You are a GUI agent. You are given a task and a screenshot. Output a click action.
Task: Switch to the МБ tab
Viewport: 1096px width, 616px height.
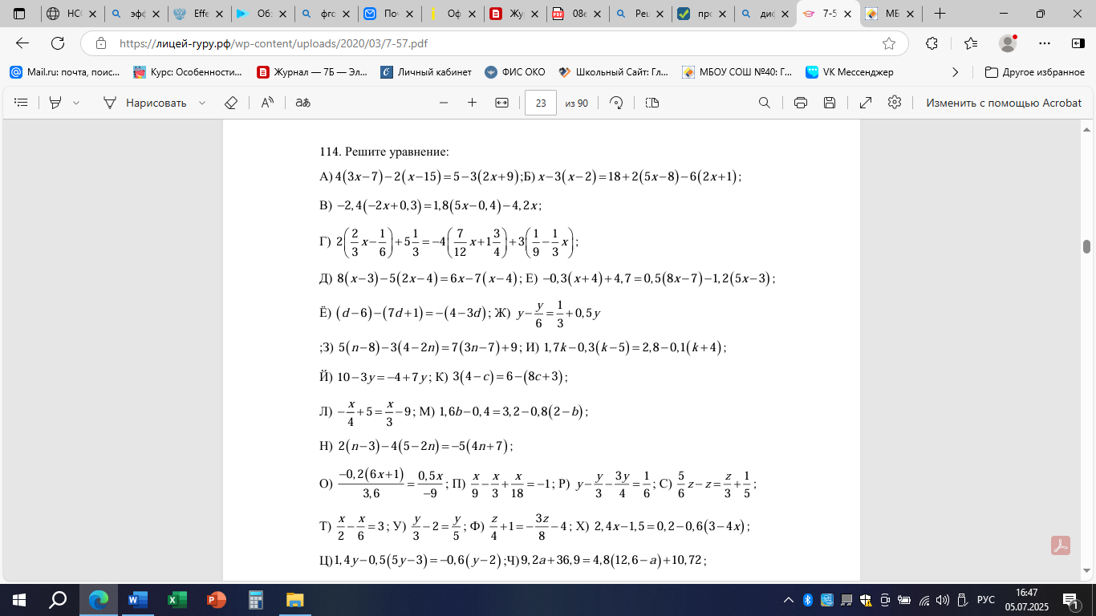pos(891,14)
